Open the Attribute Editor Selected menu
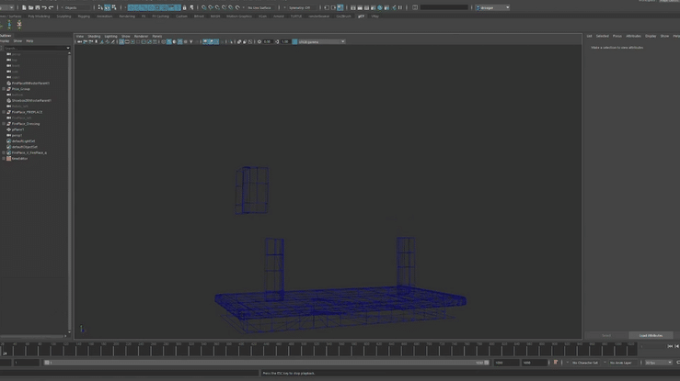 coord(602,37)
